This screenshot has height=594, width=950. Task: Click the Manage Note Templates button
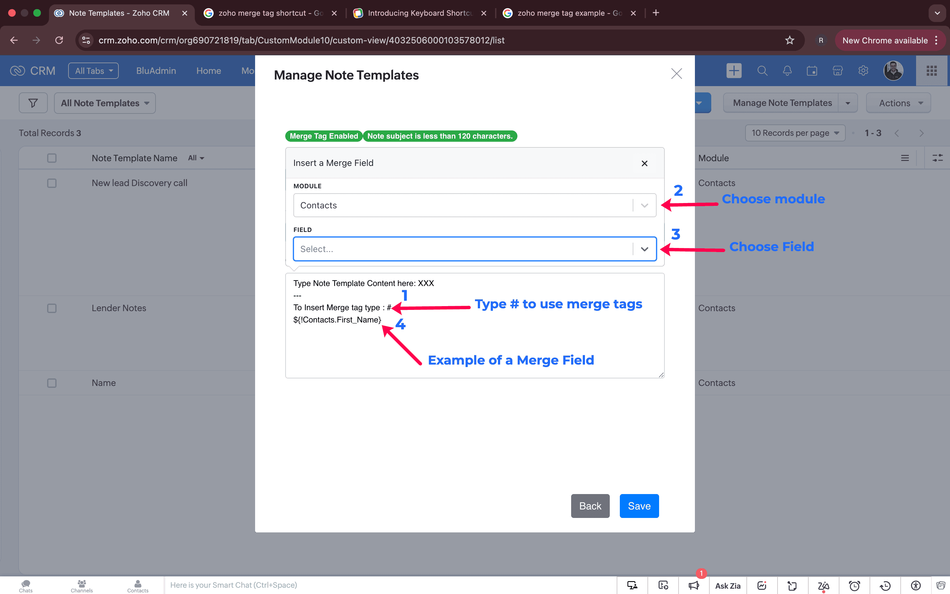tap(782, 103)
